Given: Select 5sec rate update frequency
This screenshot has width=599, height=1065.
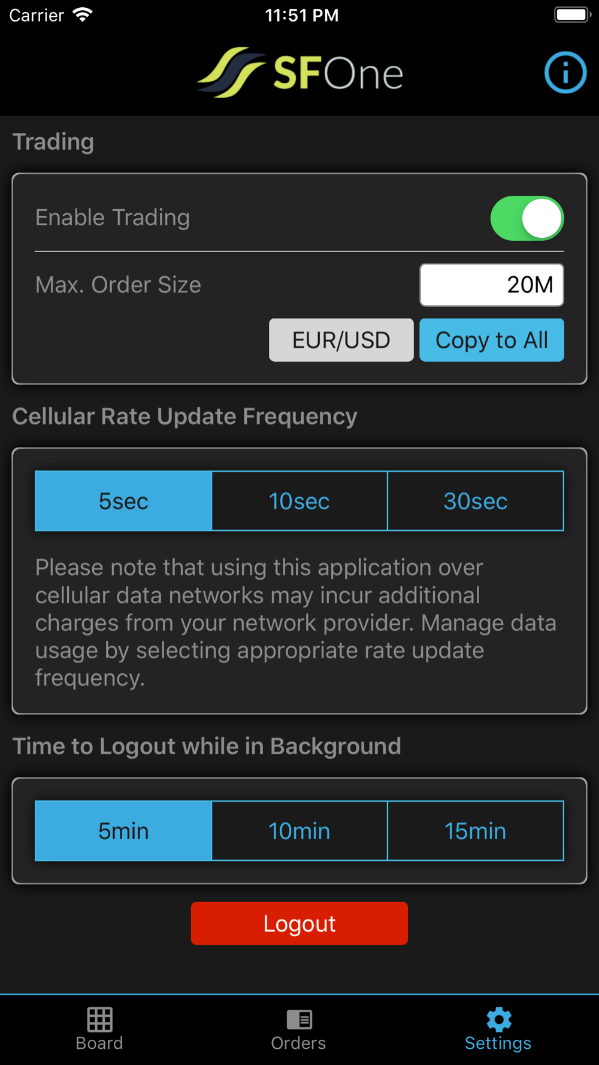Looking at the screenshot, I should [x=123, y=501].
